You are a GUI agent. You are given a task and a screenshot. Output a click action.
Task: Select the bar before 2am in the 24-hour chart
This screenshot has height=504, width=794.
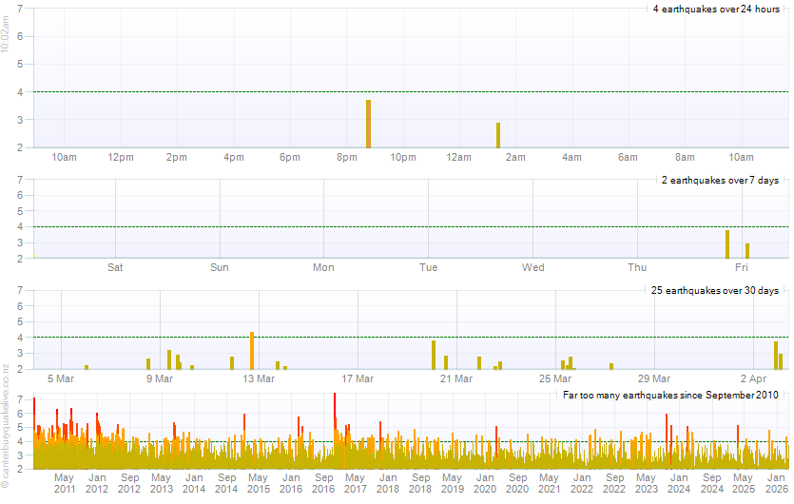pyautogui.click(x=497, y=135)
